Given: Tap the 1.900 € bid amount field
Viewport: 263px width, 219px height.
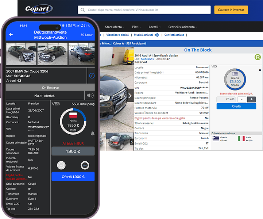Looking at the screenshot, I should click(73, 151).
